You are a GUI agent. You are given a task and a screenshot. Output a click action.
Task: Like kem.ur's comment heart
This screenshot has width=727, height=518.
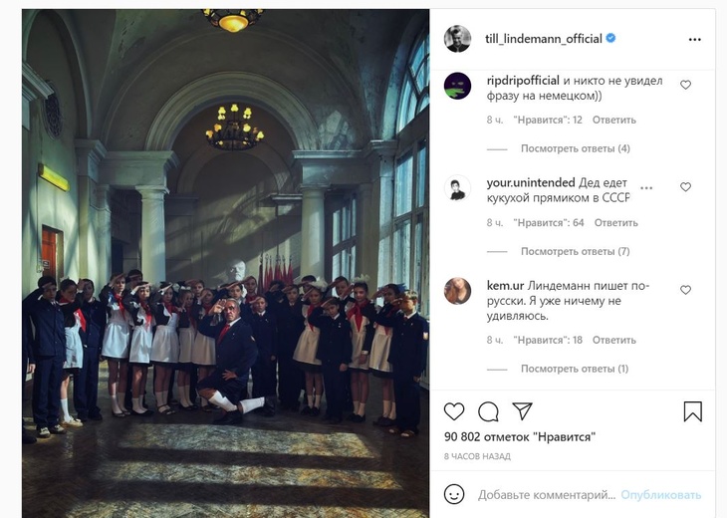(685, 290)
